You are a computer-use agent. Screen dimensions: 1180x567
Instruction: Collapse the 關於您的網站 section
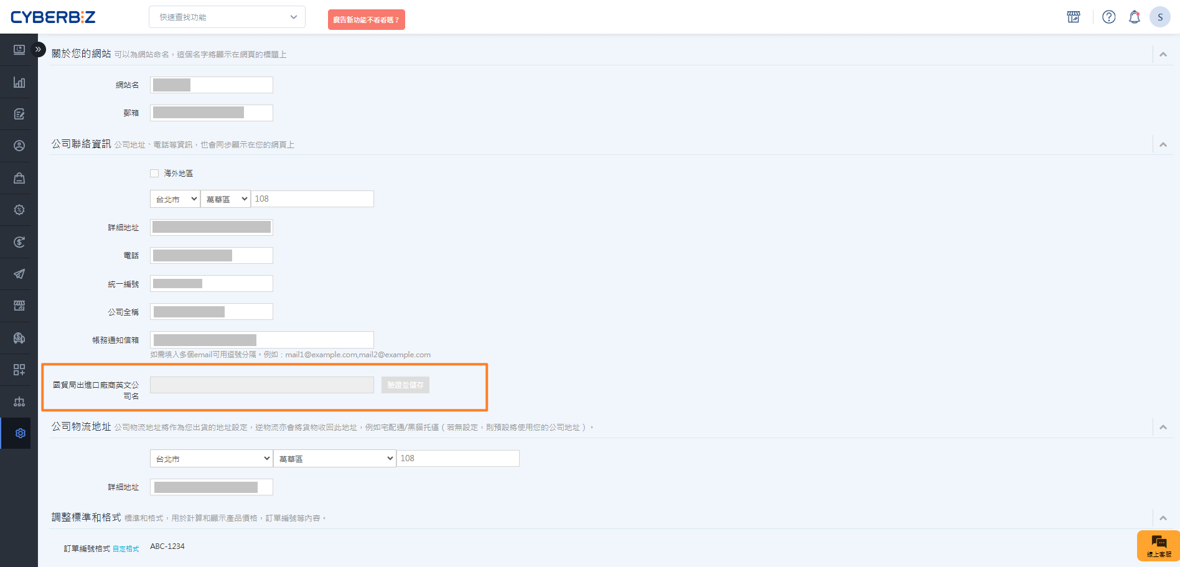(1163, 55)
